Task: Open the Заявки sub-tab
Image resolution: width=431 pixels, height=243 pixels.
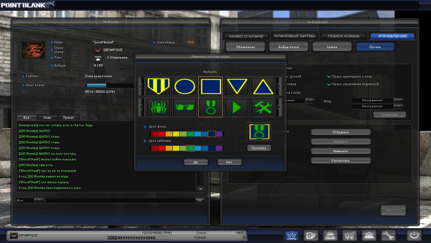Action: [x=332, y=47]
